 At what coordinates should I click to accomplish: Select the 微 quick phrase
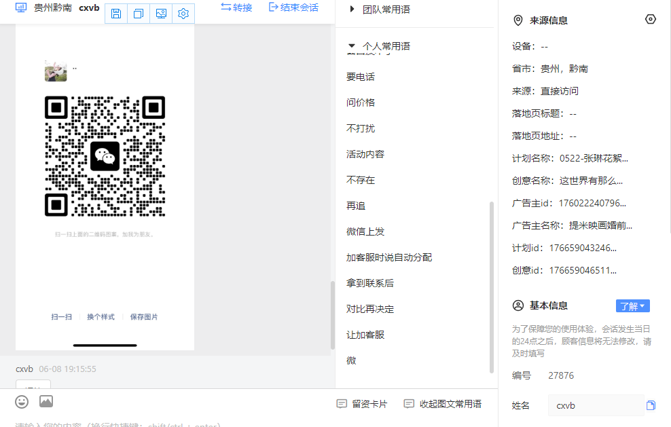coord(351,360)
